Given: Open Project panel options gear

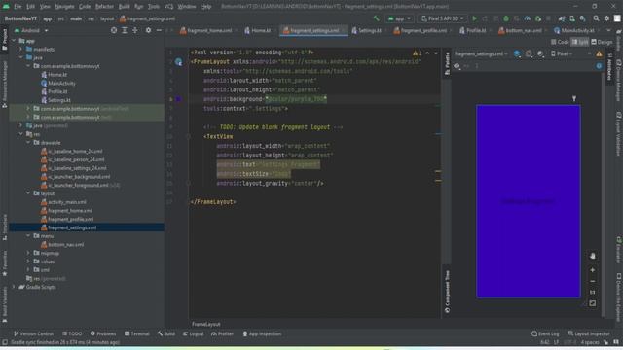Looking at the screenshot, I should pyautogui.click(x=148, y=30).
